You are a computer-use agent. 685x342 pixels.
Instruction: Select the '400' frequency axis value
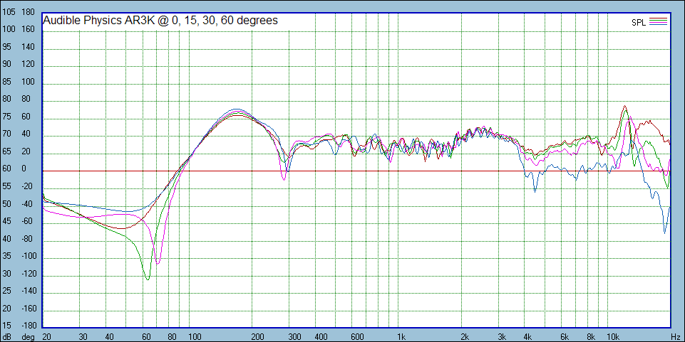tap(321, 337)
